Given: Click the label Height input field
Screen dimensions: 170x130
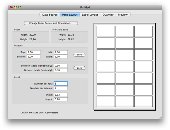Looking at the screenshot, I should (61, 99).
